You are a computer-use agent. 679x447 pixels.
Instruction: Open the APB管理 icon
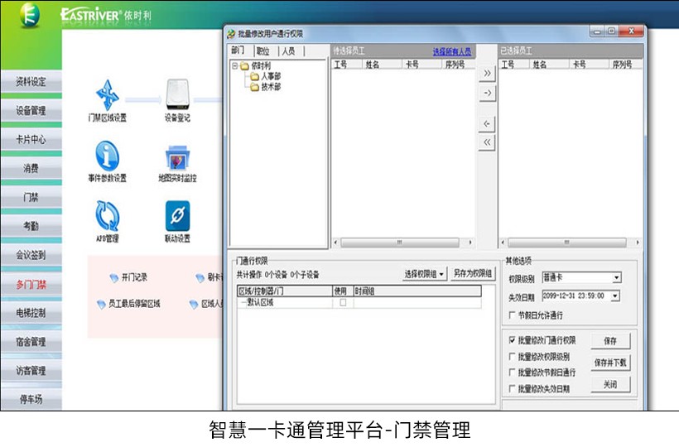[108, 216]
